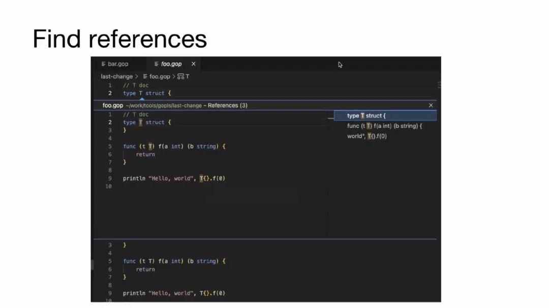This screenshot has width=549, height=308.
Task: Select the 'type T struct {' reference
Action: pyautogui.click(x=367, y=116)
